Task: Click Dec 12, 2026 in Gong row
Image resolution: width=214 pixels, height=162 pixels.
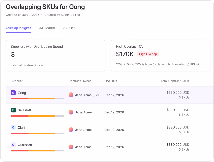Action: pos(114,95)
